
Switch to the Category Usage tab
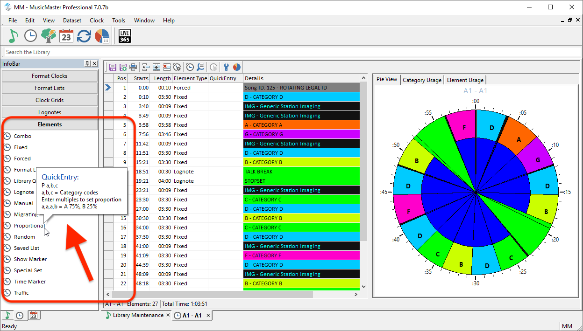click(422, 80)
